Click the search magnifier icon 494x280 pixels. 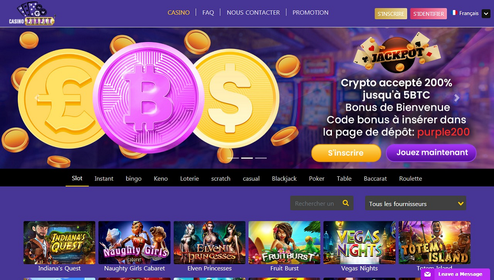(x=346, y=203)
